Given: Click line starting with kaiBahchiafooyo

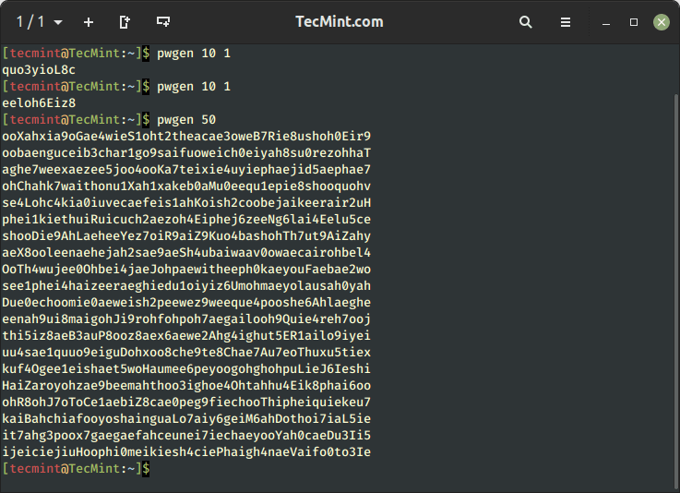Looking at the screenshot, I should pyautogui.click(x=186, y=419).
